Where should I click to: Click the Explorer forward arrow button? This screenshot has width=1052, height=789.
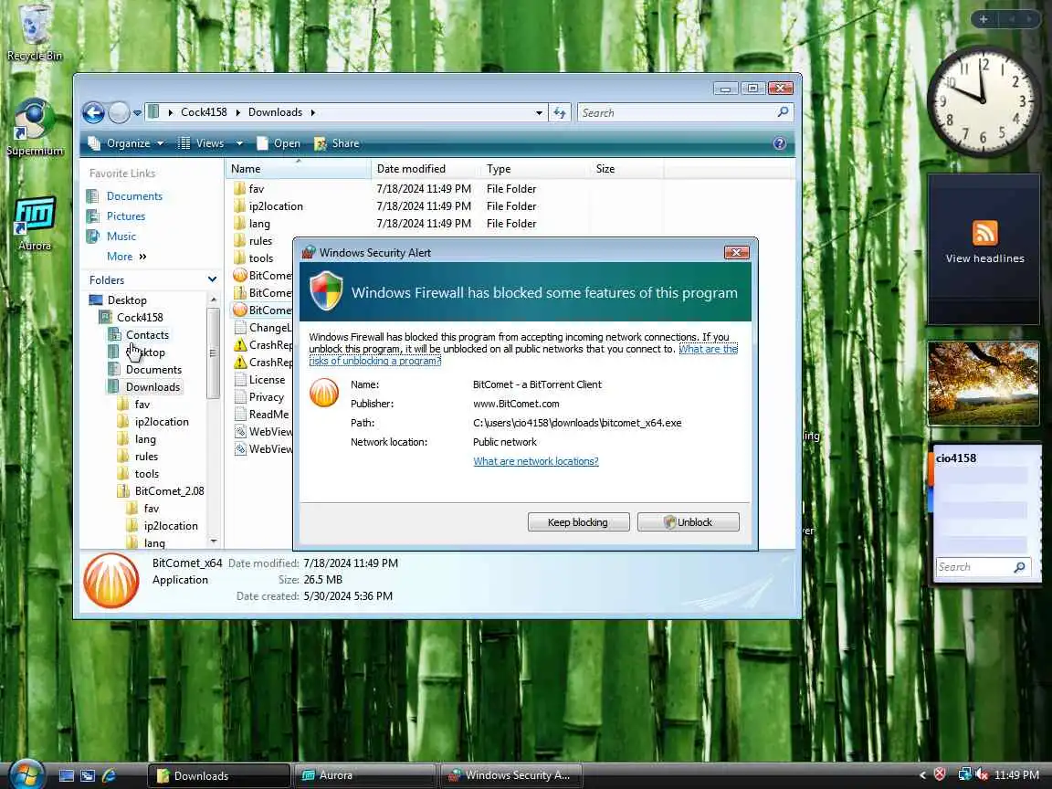click(x=119, y=112)
